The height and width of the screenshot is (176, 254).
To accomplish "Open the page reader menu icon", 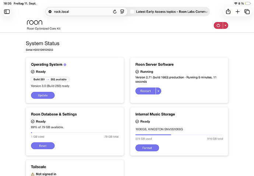I will pyautogui.click(x=122, y=12).
